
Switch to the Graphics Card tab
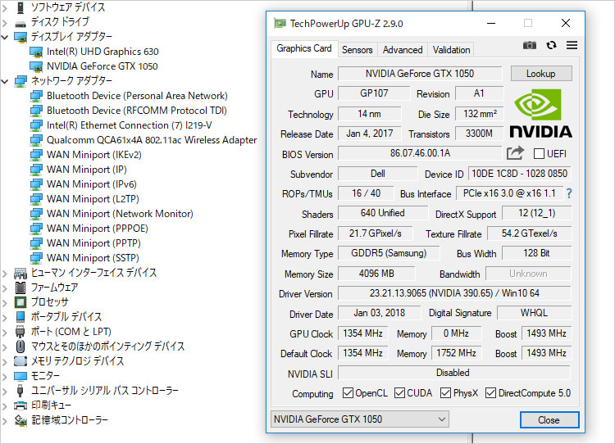point(304,48)
